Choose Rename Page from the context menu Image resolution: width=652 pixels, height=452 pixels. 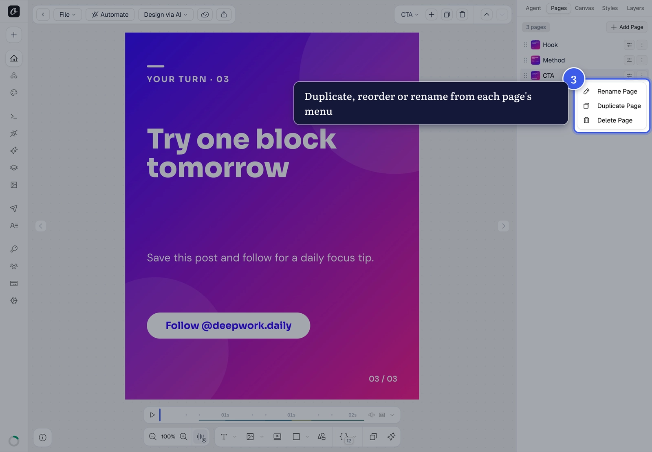[x=612, y=92]
